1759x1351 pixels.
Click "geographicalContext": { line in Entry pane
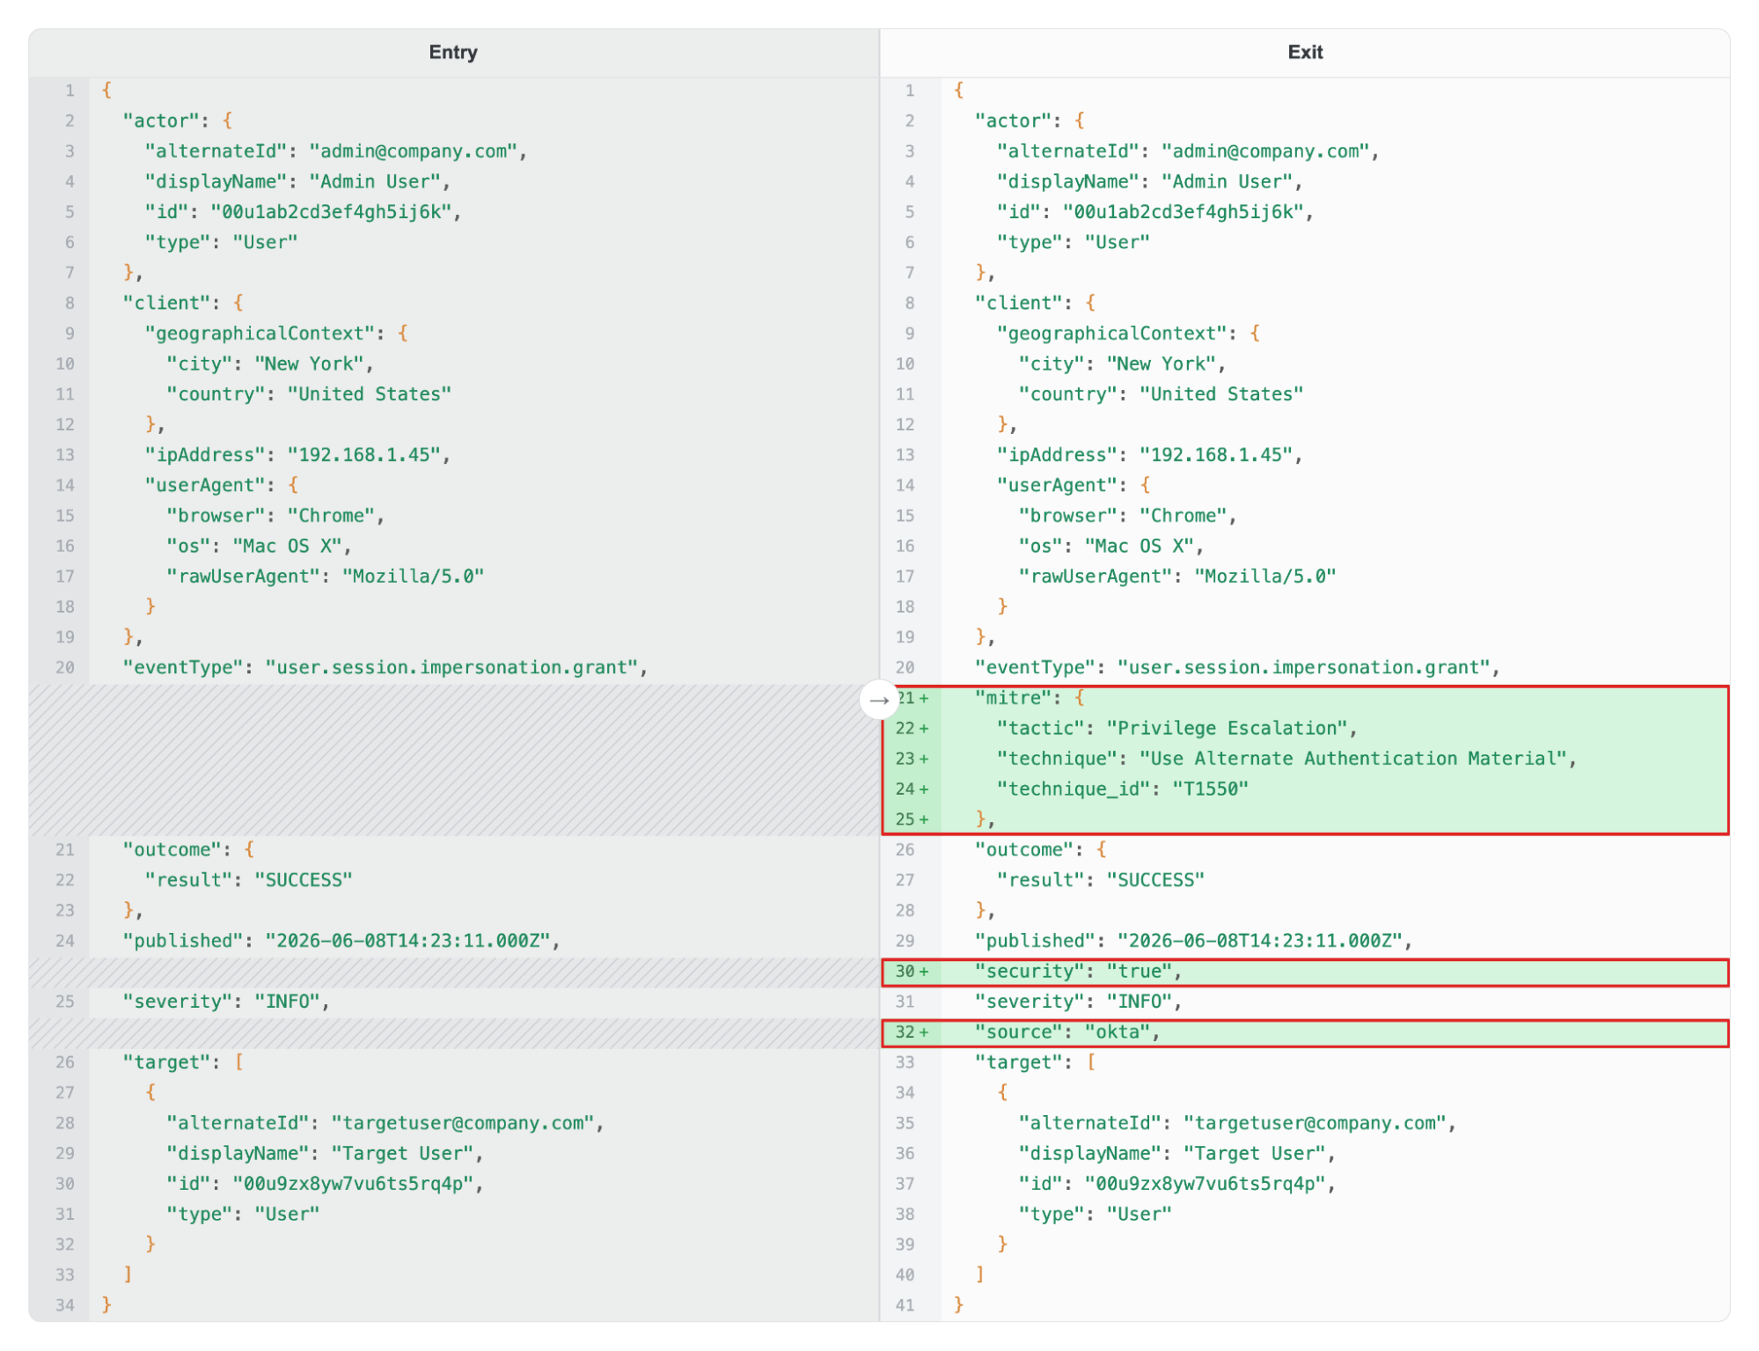275,334
